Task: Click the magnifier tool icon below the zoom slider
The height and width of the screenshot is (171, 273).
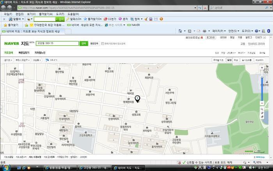Action: pyautogui.click(x=262, y=109)
